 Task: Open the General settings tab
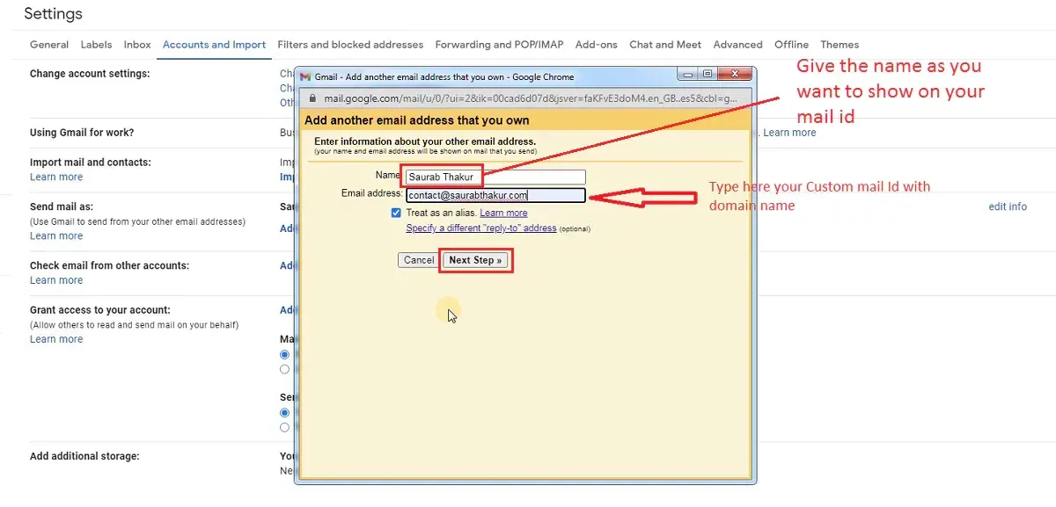tap(49, 45)
